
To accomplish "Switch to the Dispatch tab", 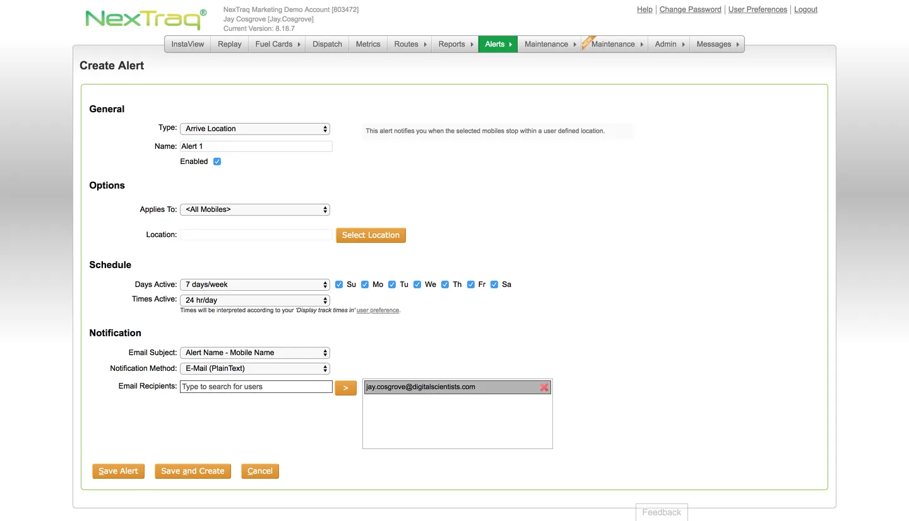I will [327, 44].
